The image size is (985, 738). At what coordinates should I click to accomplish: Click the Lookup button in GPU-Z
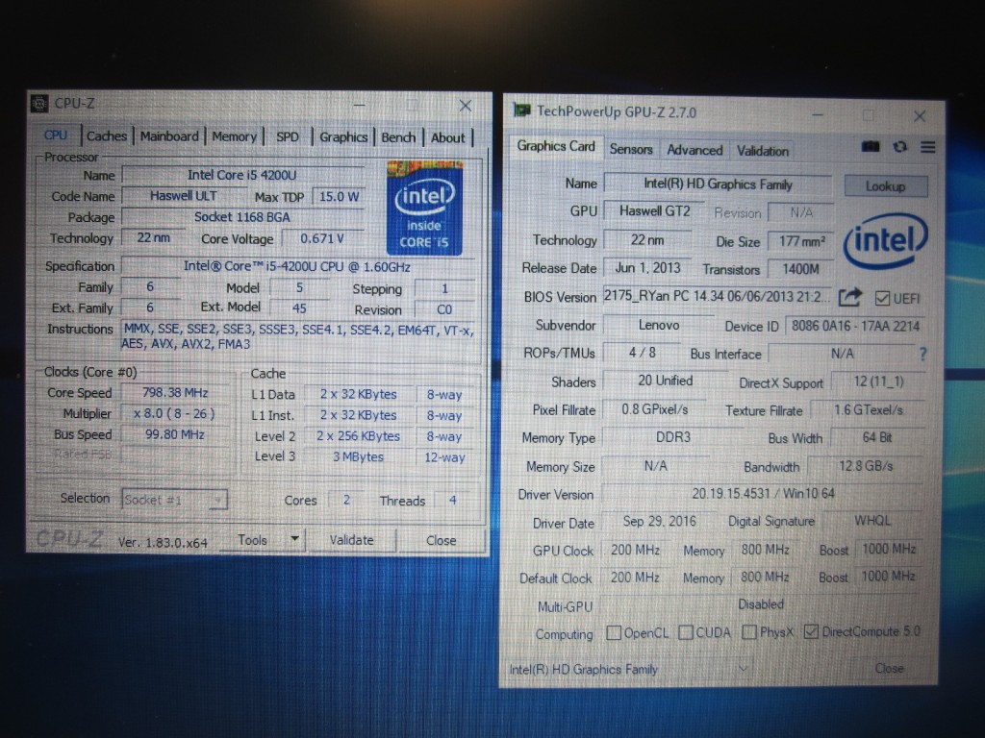[x=886, y=186]
